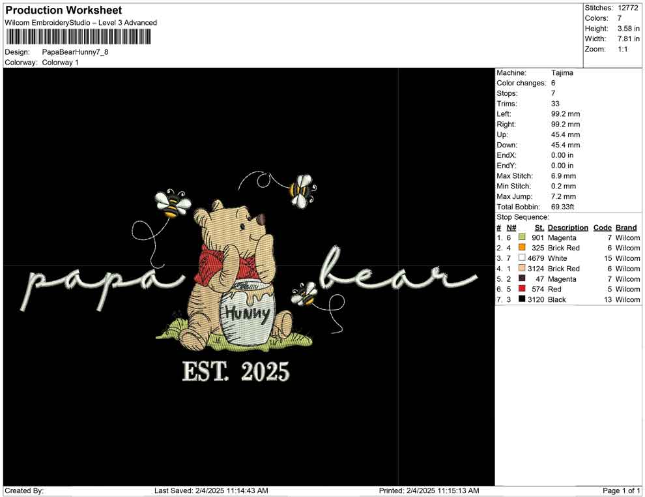645x497 pixels.
Task: Click 'Brick Red' in the 325 stitch row
Action: pos(564,248)
